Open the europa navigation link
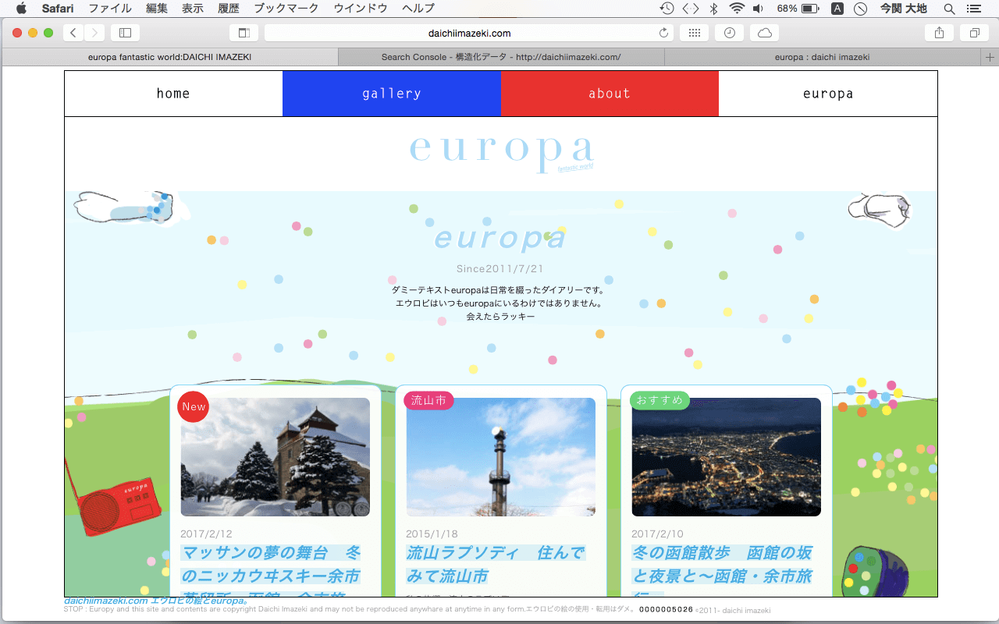Viewport: 999px width, 624px height. pos(828,94)
